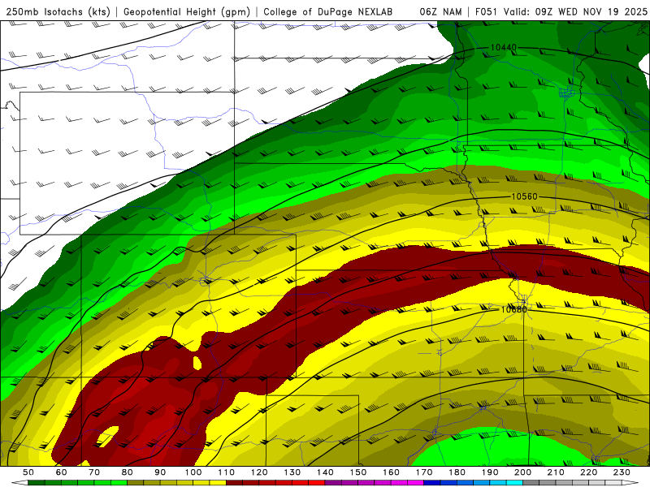
Task: Click 'College of DuPage NEXLAB' in the header
Action: pyautogui.click(x=328, y=11)
